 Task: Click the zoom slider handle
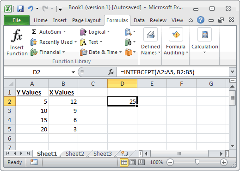coord(197,162)
